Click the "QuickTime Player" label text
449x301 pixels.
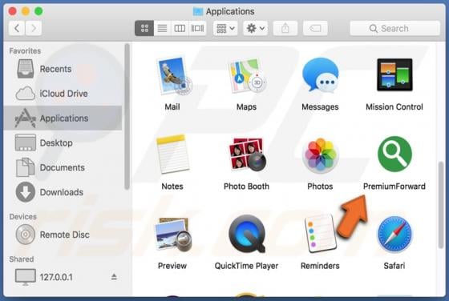point(247,266)
